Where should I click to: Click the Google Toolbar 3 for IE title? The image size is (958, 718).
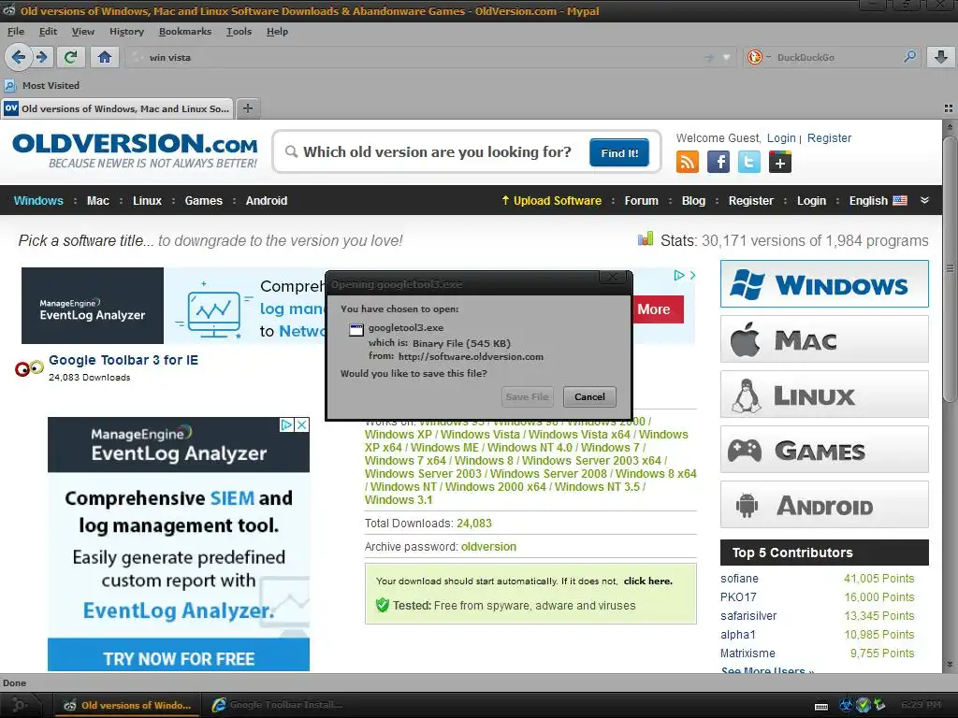pos(123,360)
